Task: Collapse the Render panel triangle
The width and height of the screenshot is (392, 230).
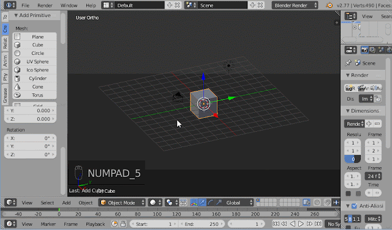Action: click(x=347, y=75)
